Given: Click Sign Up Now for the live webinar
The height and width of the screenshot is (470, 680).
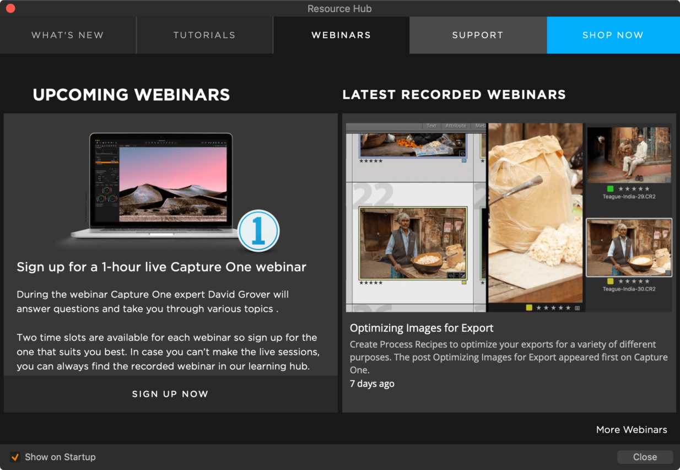Looking at the screenshot, I should (x=170, y=393).
